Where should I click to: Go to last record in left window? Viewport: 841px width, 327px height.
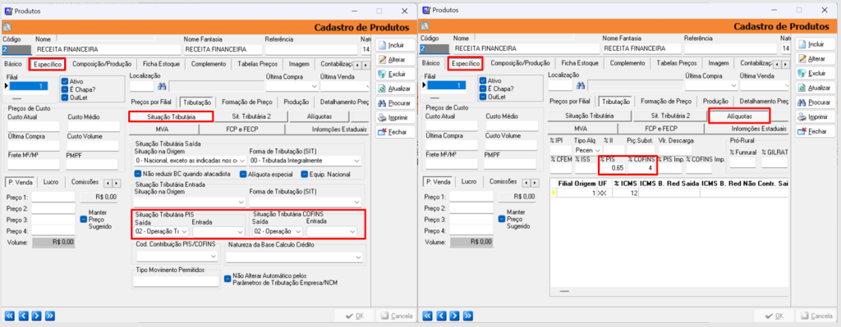(49, 316)
